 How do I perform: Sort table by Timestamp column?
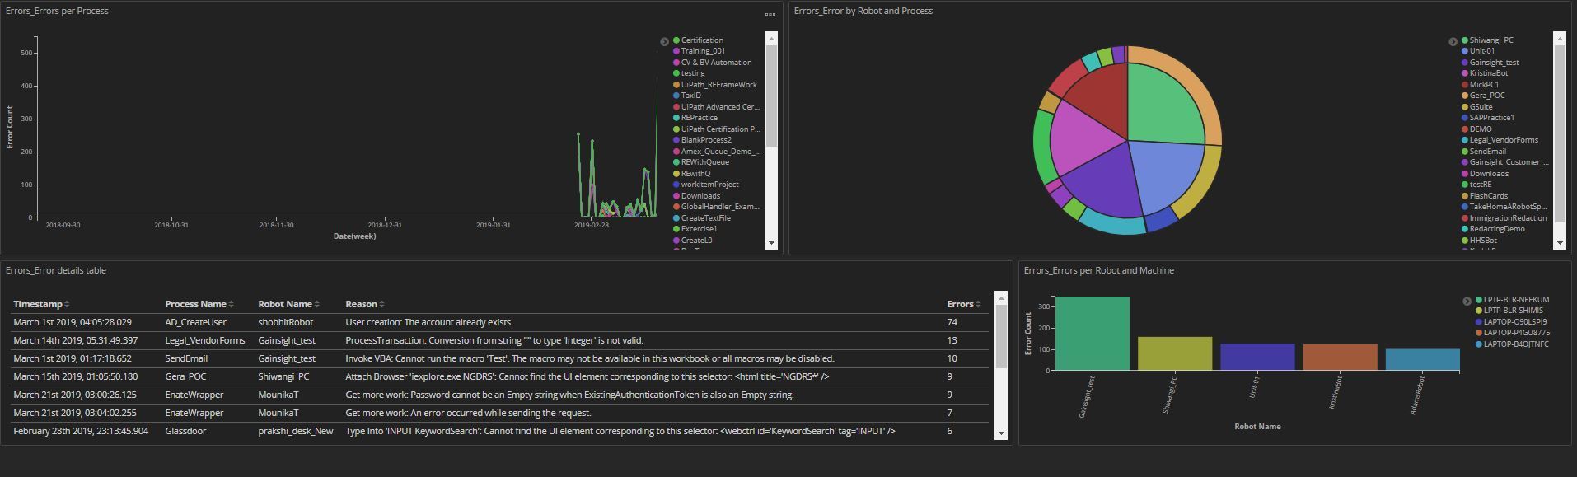point(41,304)
